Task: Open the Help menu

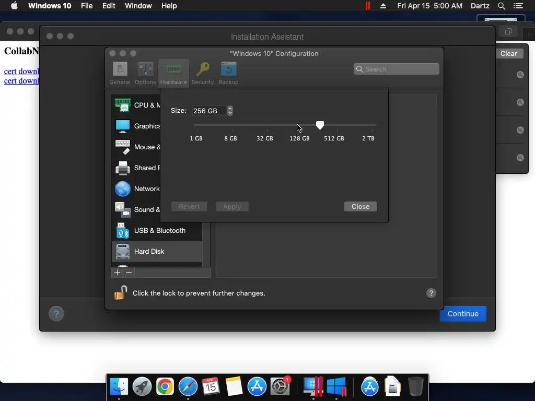Action: click(x=169, y=6)
